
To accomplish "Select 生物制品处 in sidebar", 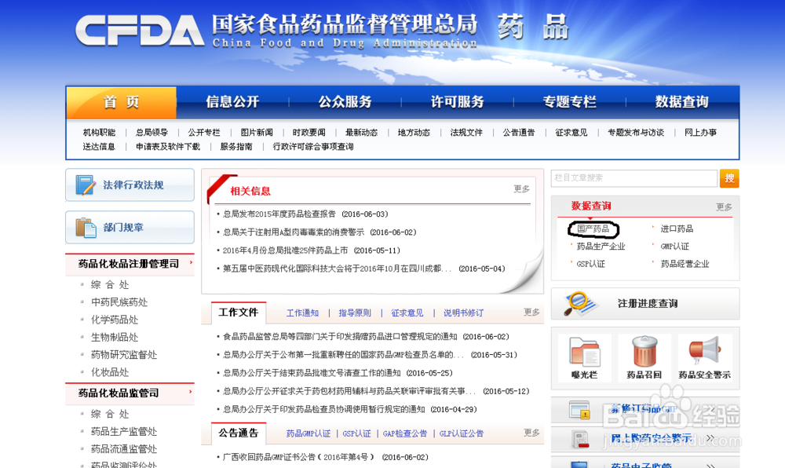I will (114, 338).
